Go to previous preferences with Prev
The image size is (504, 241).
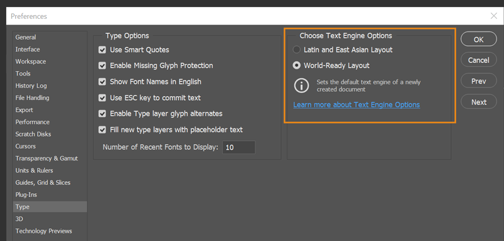pos(479,81)
